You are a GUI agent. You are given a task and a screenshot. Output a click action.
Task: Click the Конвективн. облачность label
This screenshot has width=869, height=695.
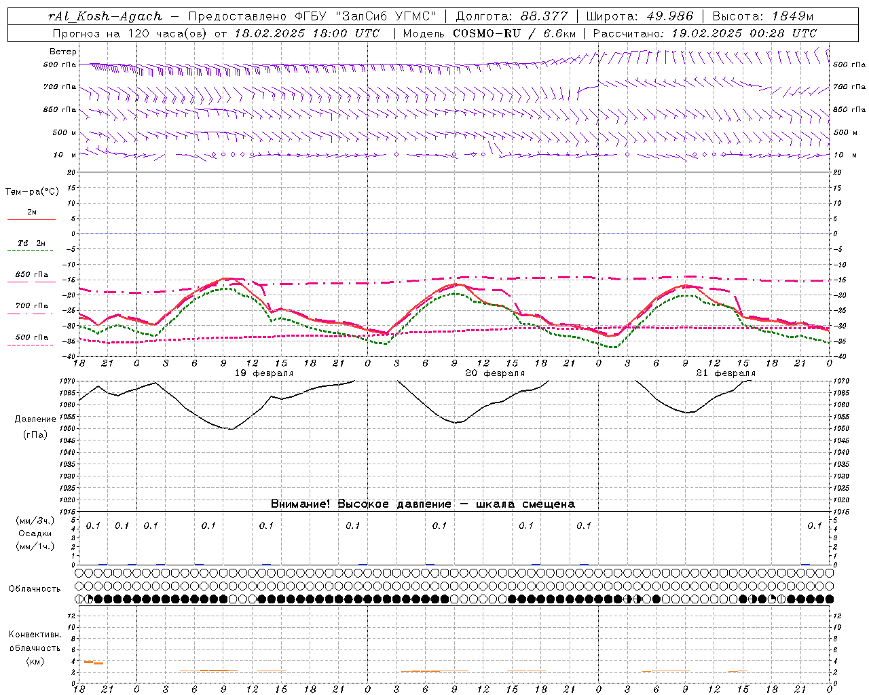coord(35,641)
